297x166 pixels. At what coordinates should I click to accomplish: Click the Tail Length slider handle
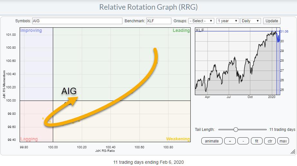236,130
